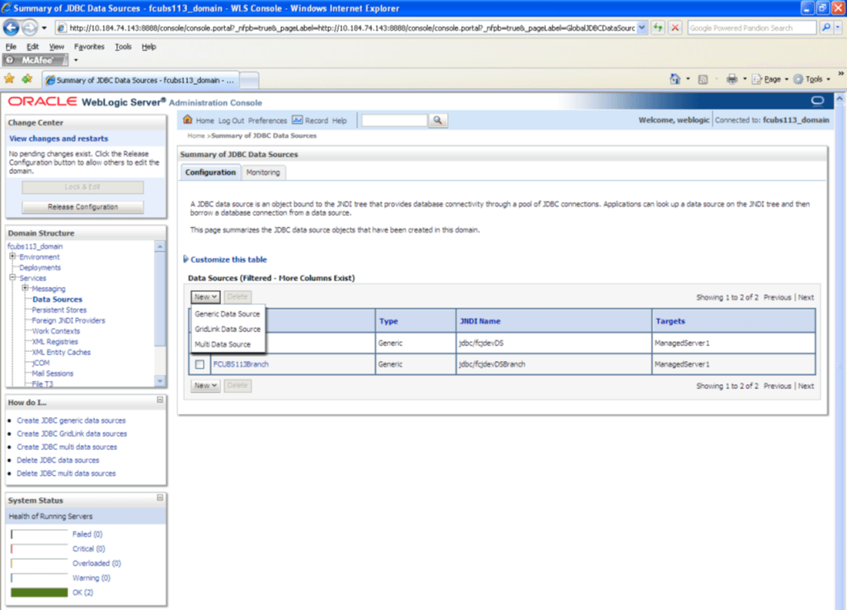Screen dimensions: 847x610
Task: Click the console search input field
Action: (394, 120)
